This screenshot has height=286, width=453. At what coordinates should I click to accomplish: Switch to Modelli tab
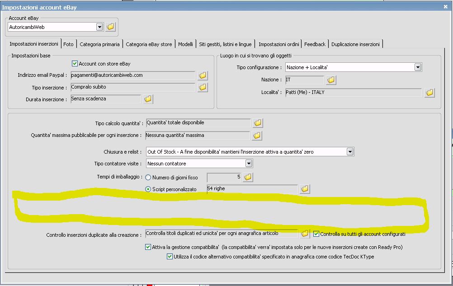185,44
